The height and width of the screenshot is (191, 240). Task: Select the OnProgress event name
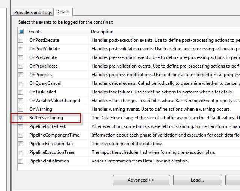pyautogui.click(x=41, y=75)
